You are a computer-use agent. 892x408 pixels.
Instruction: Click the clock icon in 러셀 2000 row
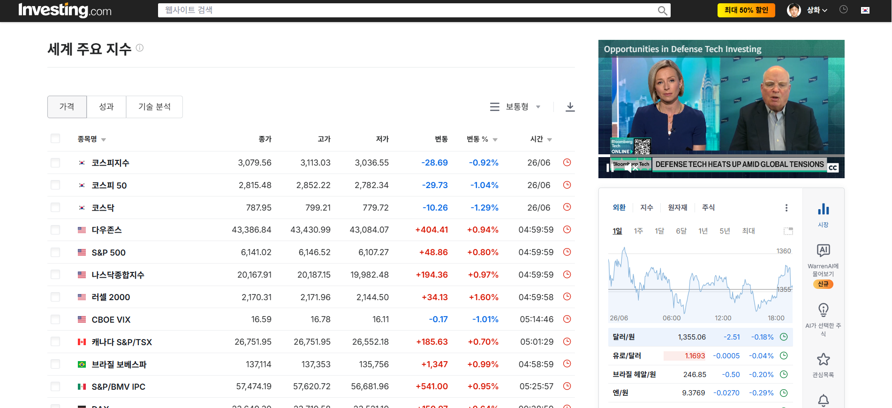click(567, 296)
